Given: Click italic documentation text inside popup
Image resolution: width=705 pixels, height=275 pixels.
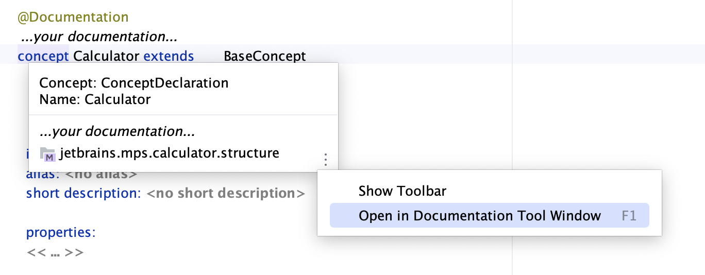Looking at the screenshot, I should click(117, 132).
